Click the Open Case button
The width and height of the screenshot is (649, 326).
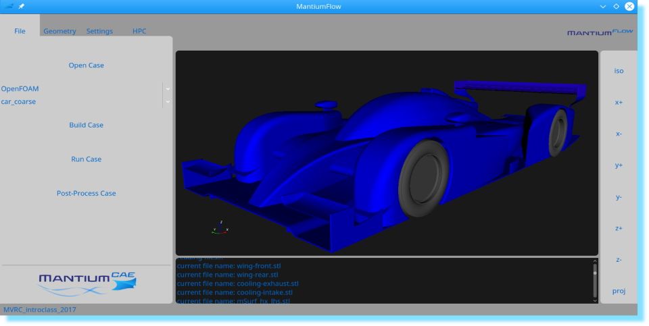pyautogui.click(x=86, y=65)
